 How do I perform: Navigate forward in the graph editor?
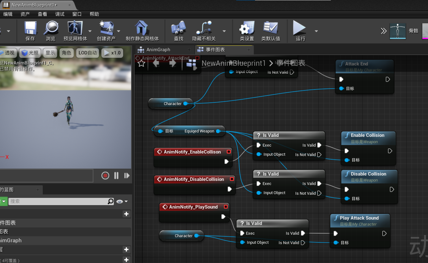click(173, 63)
